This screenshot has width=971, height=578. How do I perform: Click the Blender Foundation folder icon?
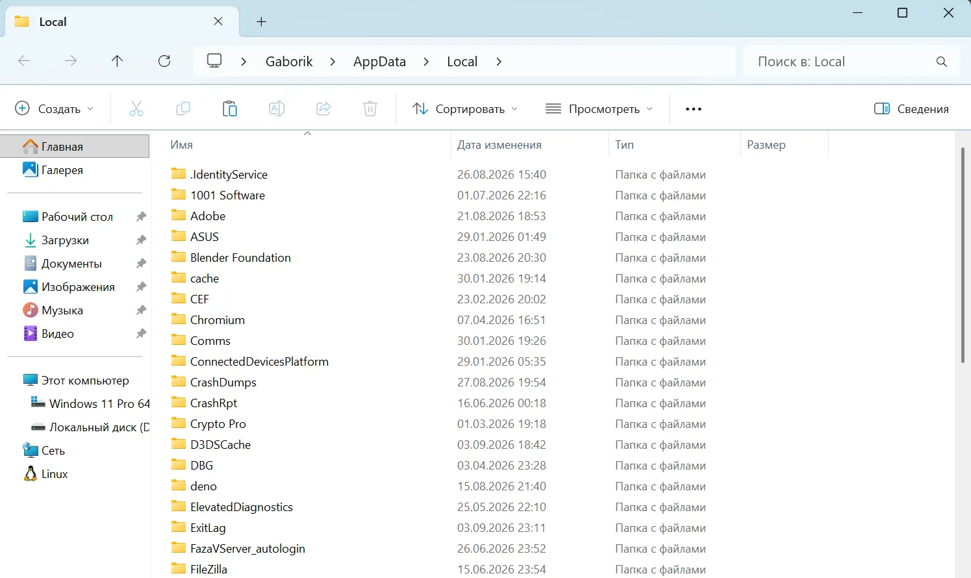(179, 257)
